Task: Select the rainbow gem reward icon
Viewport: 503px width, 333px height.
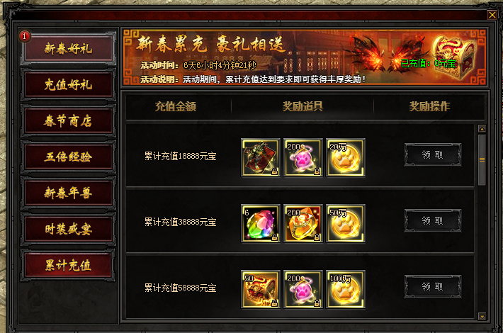Action: click(261, 223)
